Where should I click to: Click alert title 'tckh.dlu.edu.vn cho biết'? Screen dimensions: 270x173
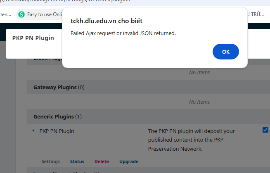107,21
